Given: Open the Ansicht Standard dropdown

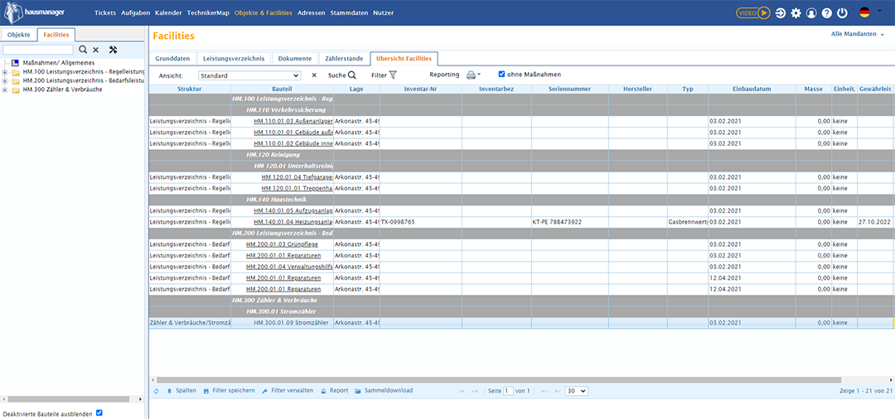Looking at the screenshot, I should pos(249,75).
